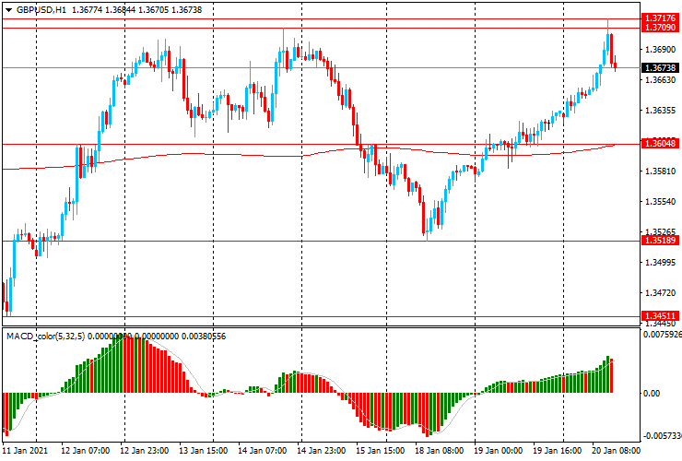Click the 14 Jan 23:00 time label
The height and width of the screenshot is (461, 682).
point(322,452)
